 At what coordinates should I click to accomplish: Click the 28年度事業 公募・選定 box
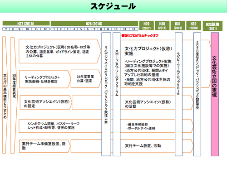tap(86, 79)
